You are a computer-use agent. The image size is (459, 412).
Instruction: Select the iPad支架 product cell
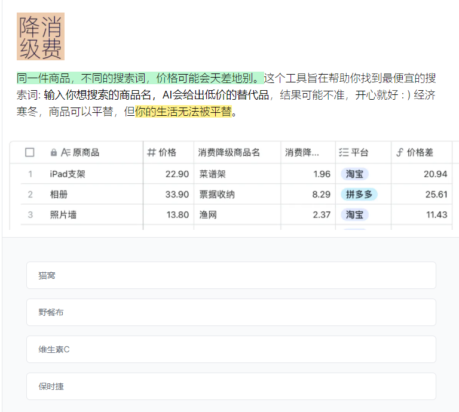pos(68,174)
